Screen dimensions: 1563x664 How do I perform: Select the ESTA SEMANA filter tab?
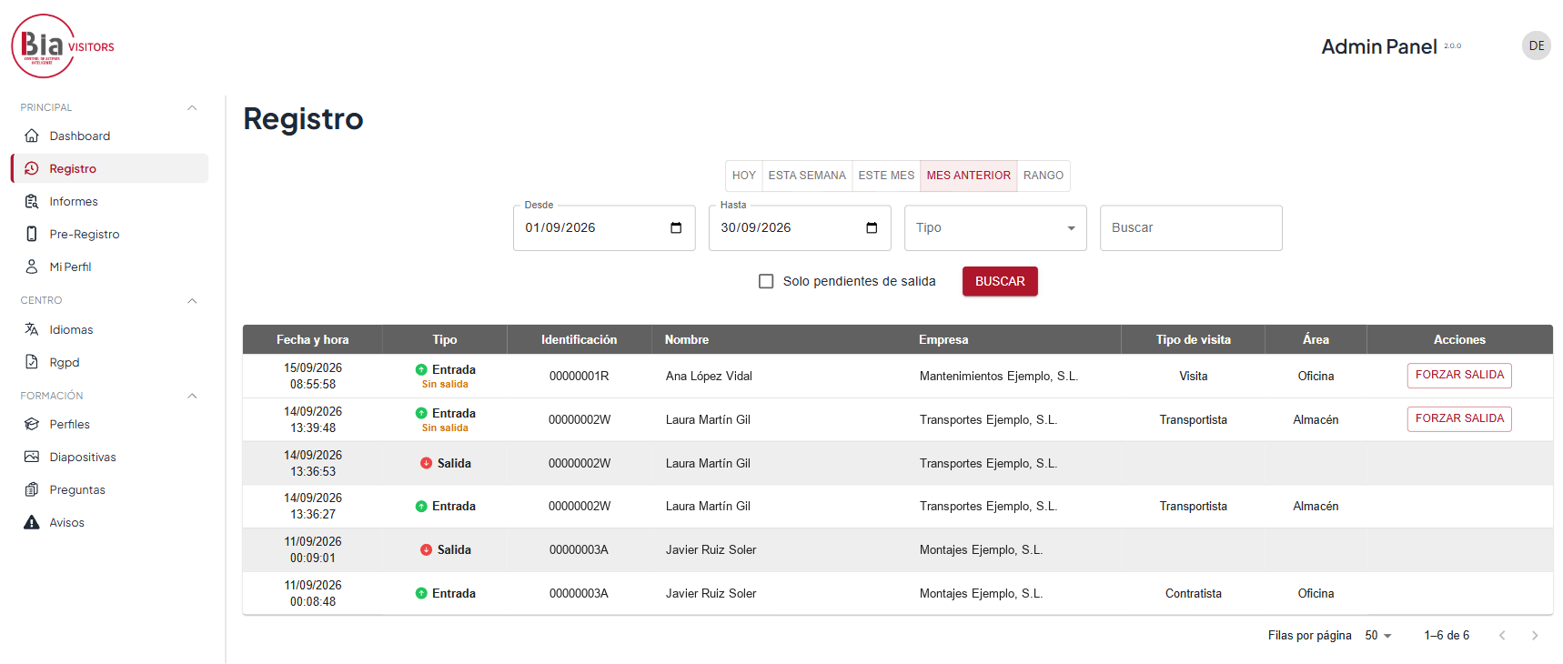tap(807, 176)
